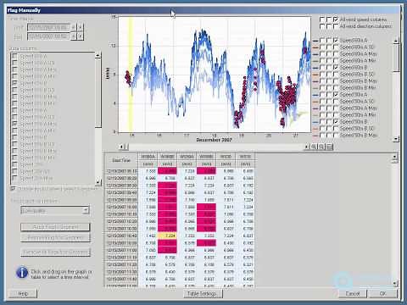This screenshot has height=305, width=407.
Task: Click the Flag Manually title bar
Action: (203, 10)
